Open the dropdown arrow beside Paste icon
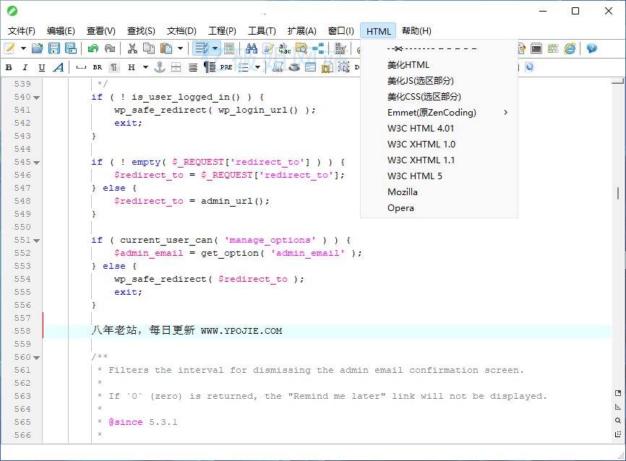 pyautogui.click(x=180, y=48)
